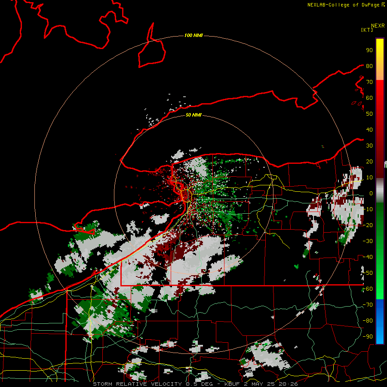This screenshot has height=387, width=387.
Task: Click the -20 scale label
Action: [x=368, y=225]
